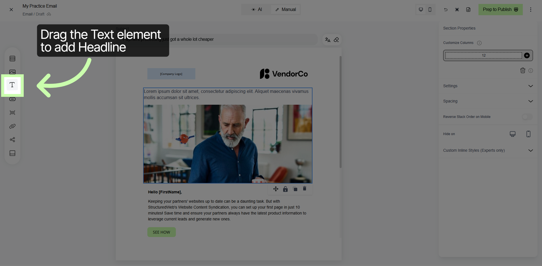Image resolution: width=542 pixels, height=266 pixels.
Task: Click the subject line input field
Action: (217, 39)
